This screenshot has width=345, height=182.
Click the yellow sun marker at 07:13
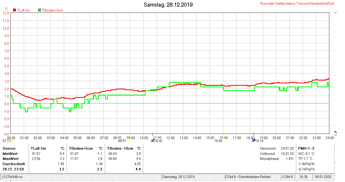[13, 141]
